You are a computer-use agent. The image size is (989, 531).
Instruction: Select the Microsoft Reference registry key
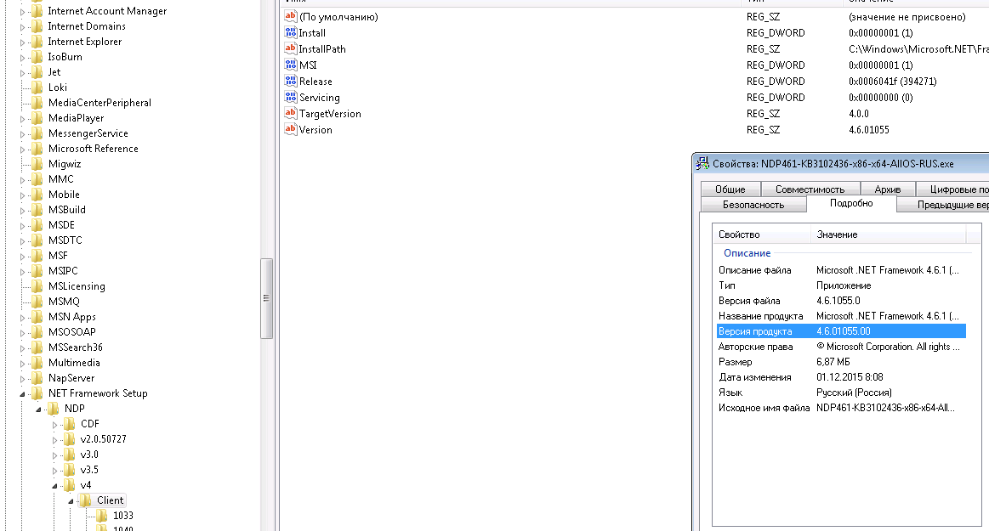(94, 149)
